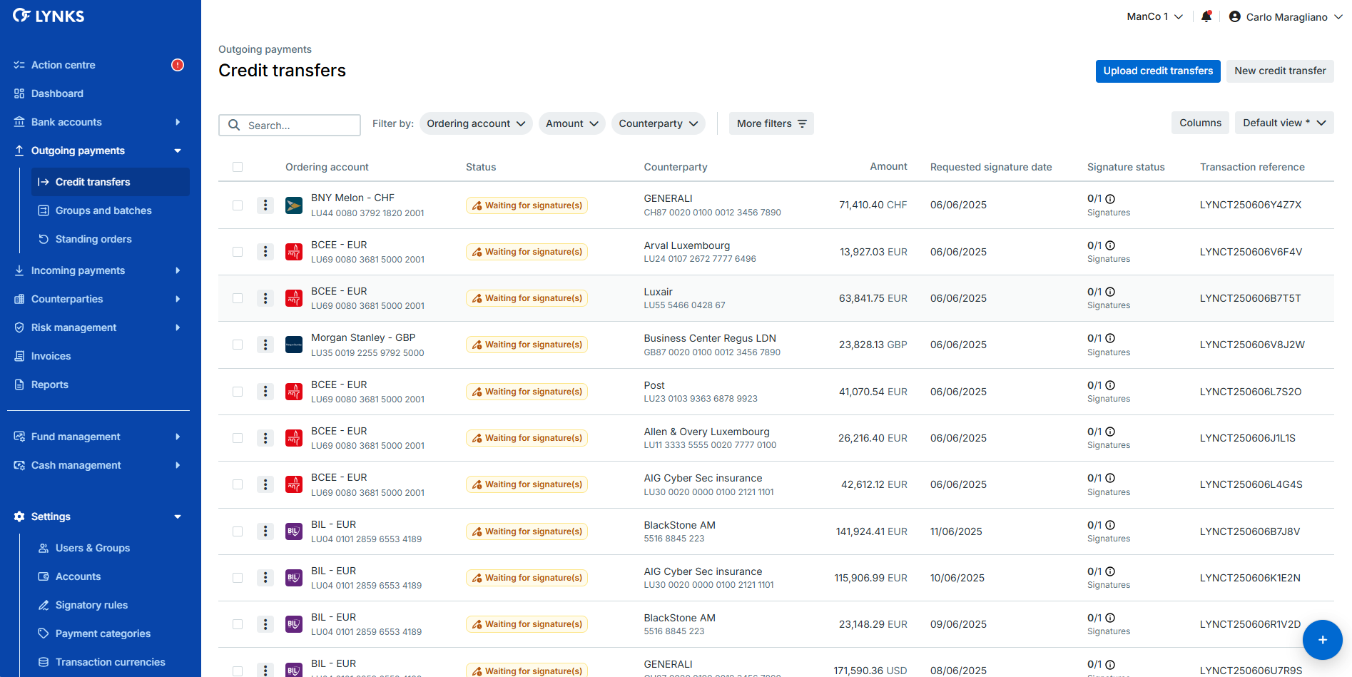Viewport: 1352px width, 677px height.
Task: Click the Action centre red alert badge
Action: 178,65
